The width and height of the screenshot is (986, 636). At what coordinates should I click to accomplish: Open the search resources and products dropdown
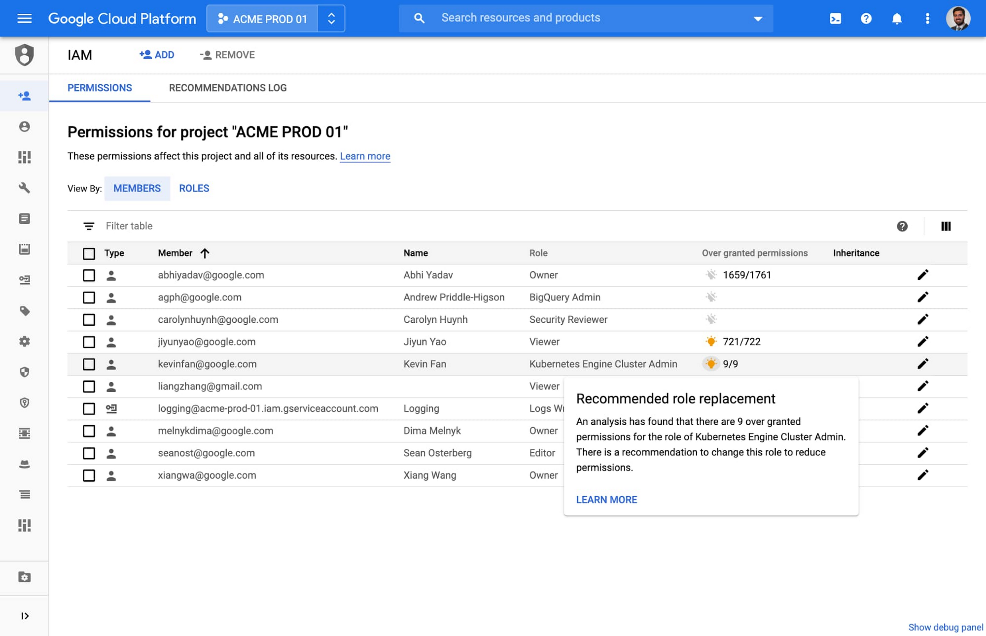757,18
